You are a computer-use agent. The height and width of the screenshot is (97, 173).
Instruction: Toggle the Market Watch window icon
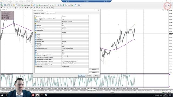point(9,5)
